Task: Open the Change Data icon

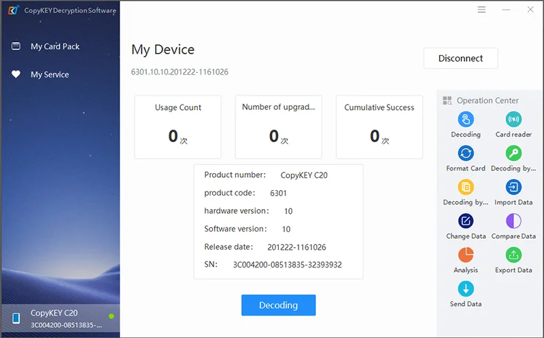Action: (466, 221)
